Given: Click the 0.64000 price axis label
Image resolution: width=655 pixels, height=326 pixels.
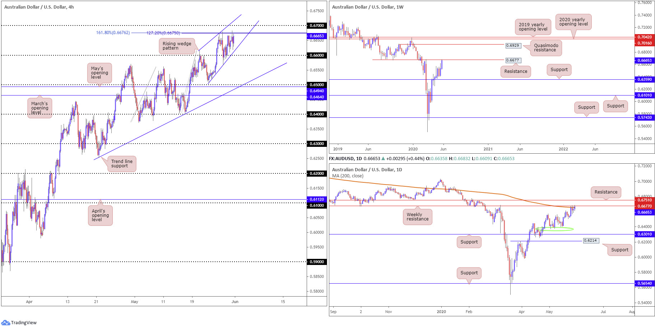Looking at the screenshot, I should pos(317,114).
